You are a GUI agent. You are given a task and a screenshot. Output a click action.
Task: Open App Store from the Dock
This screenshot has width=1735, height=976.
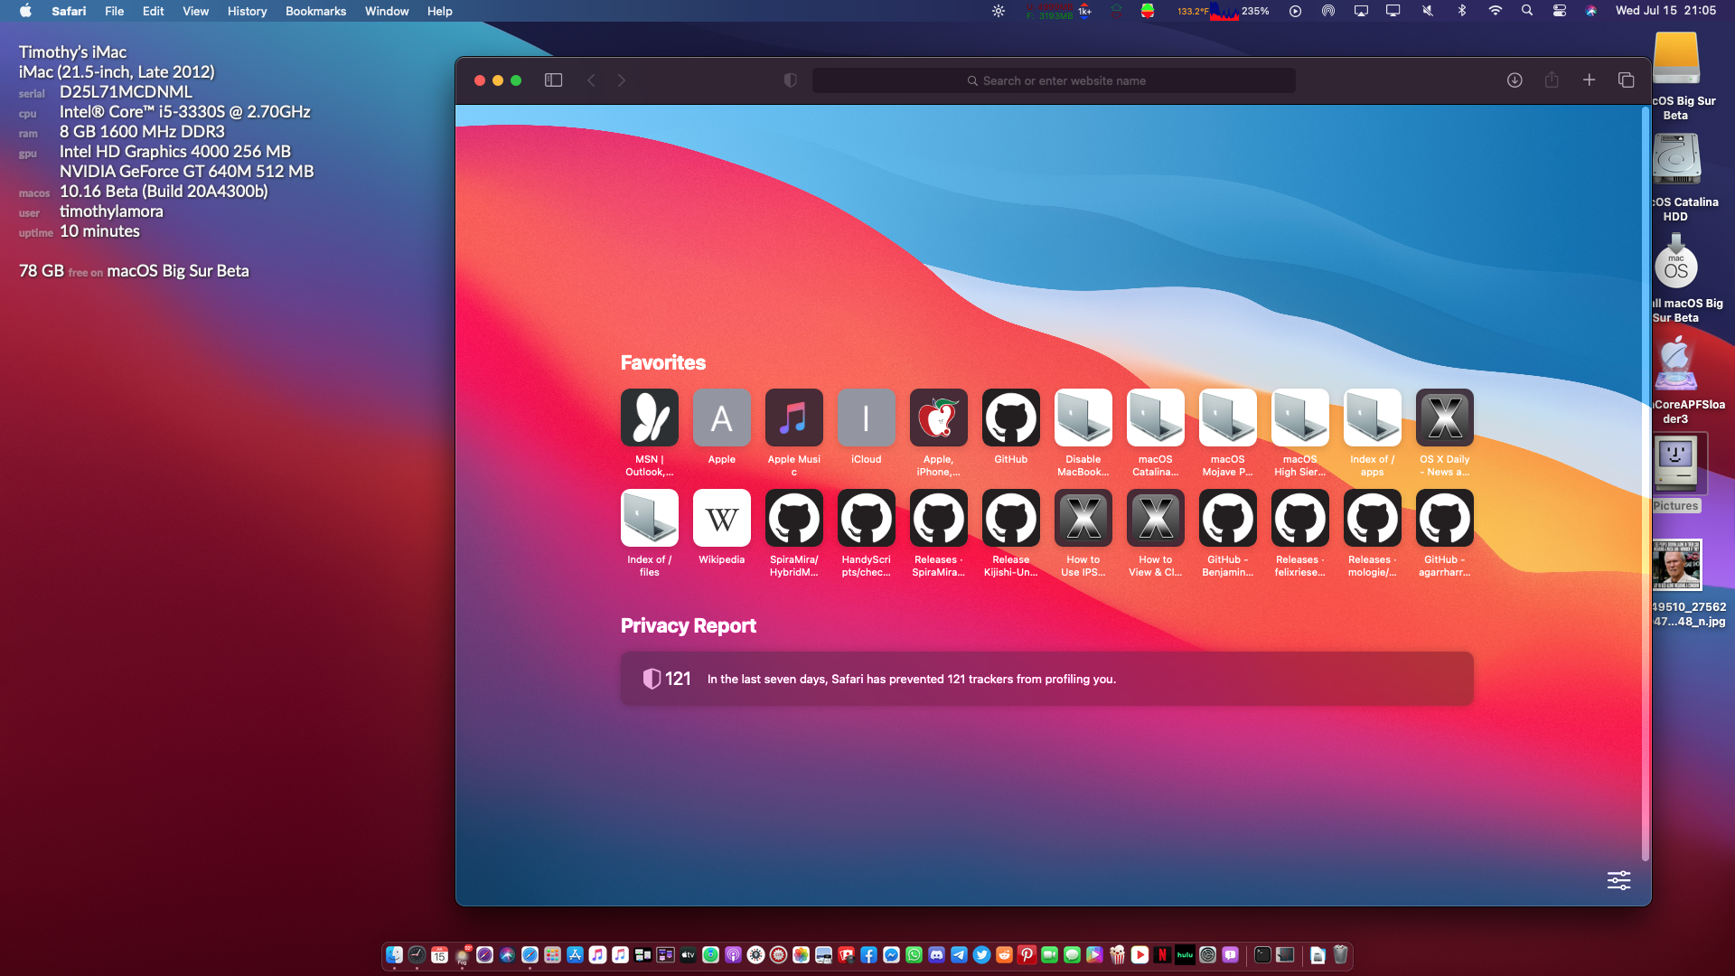pyautogui.click(x=575, y=954)
